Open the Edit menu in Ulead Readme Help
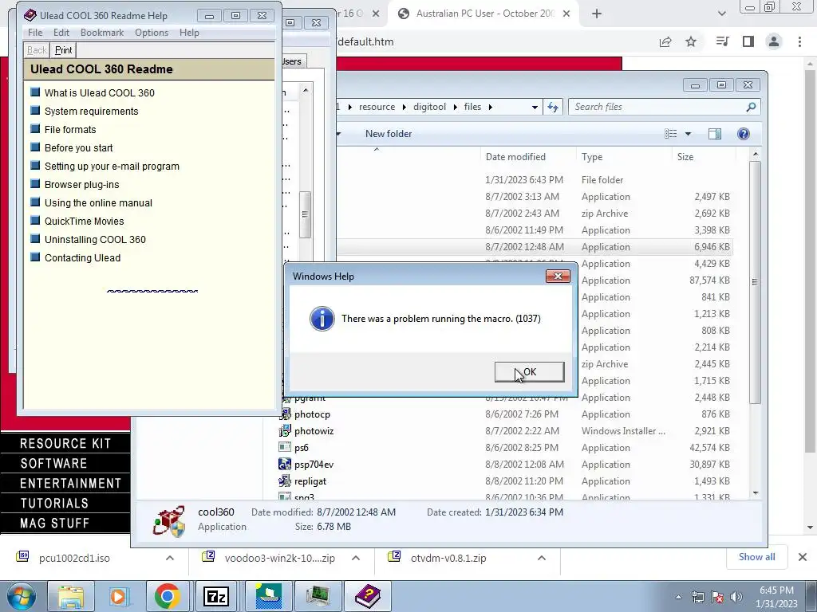 tap(61, 32)
